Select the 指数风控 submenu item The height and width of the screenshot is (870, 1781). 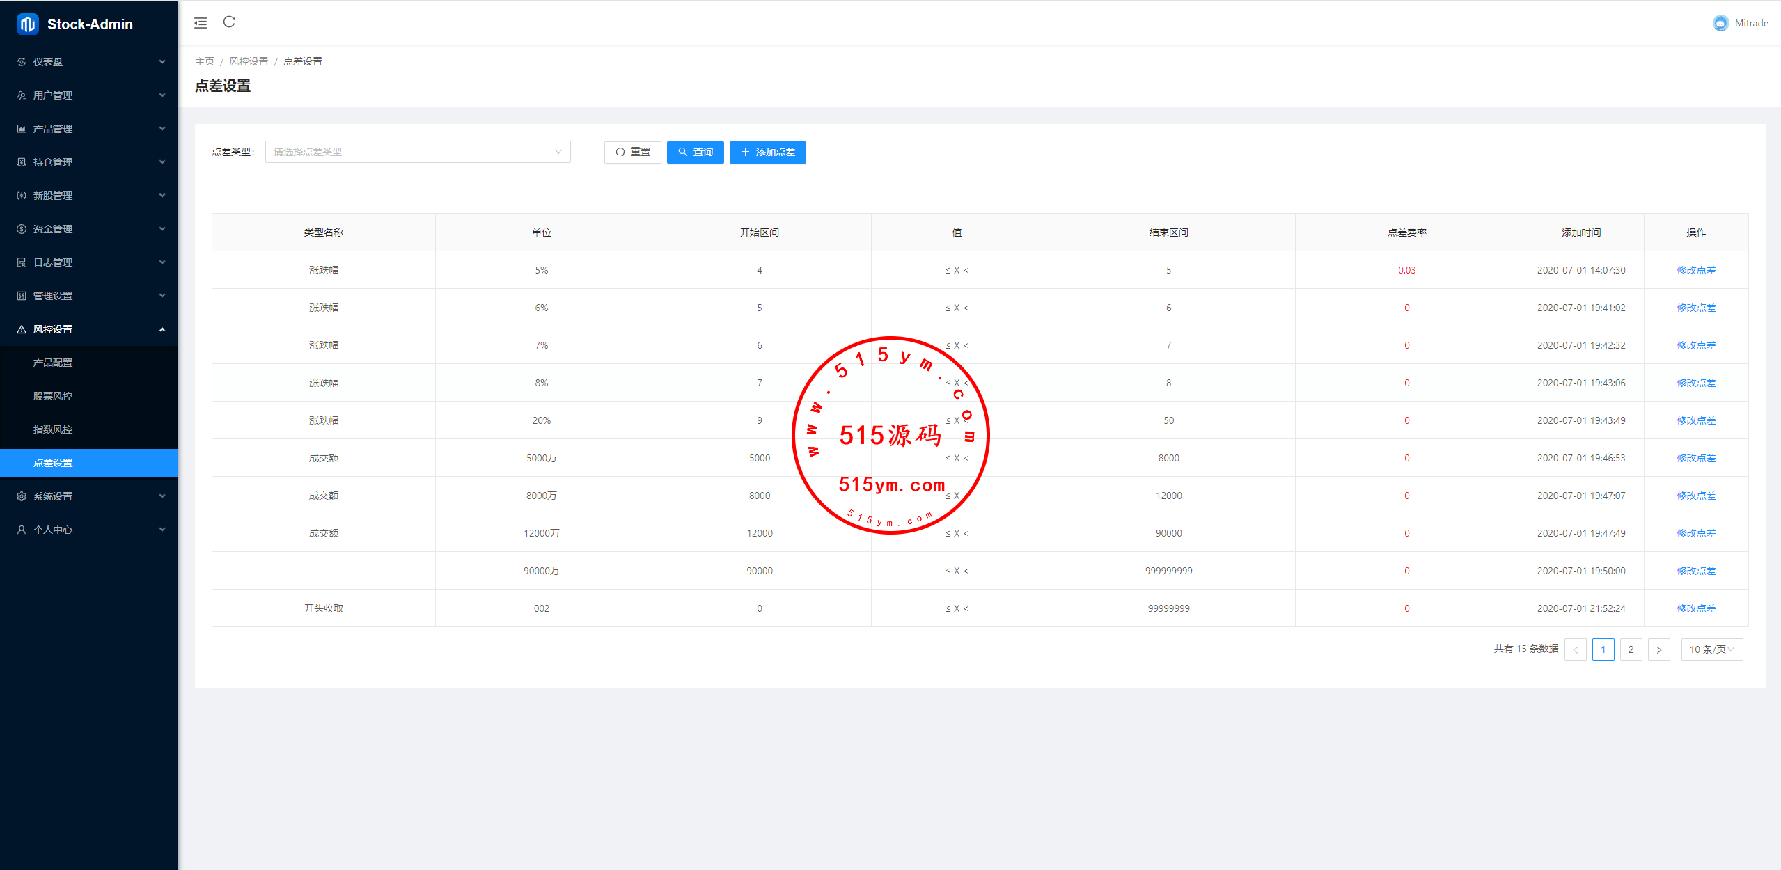click(x=53, y=429)
